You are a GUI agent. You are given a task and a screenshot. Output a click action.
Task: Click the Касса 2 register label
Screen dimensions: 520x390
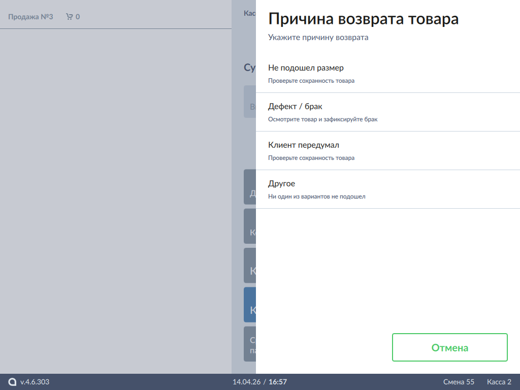tap(499, 382)
